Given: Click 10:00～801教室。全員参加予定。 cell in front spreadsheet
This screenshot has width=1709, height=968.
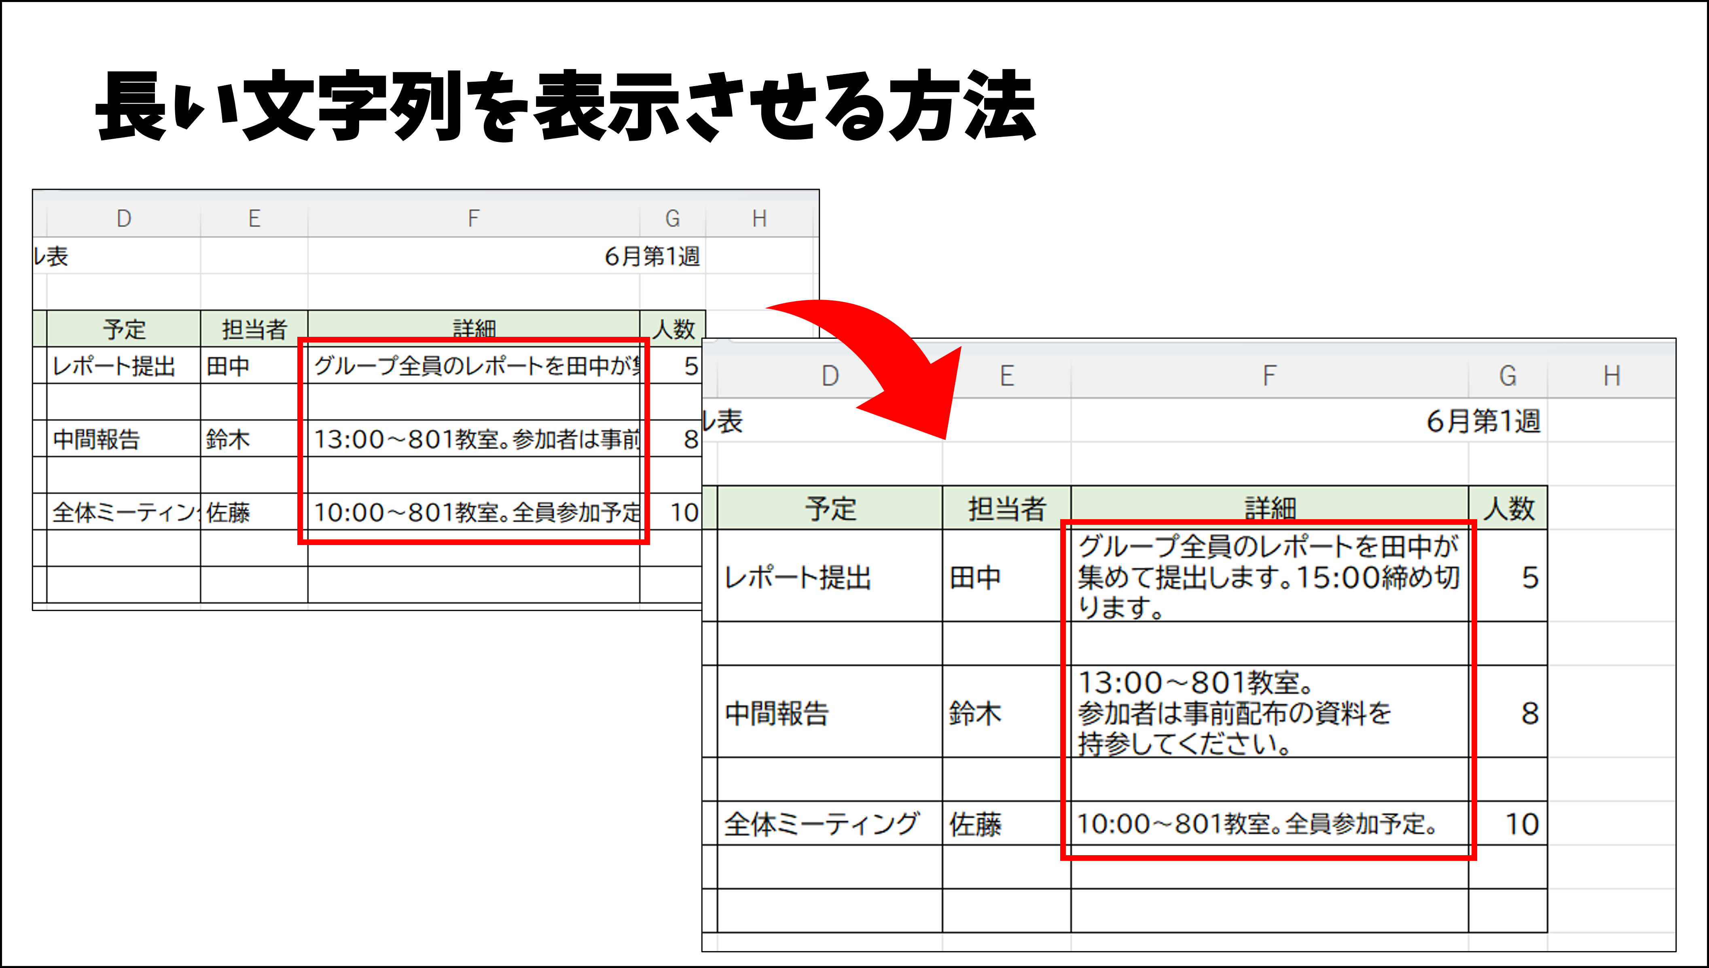Looking at the screenshot, I should (x=1269, y=823).
